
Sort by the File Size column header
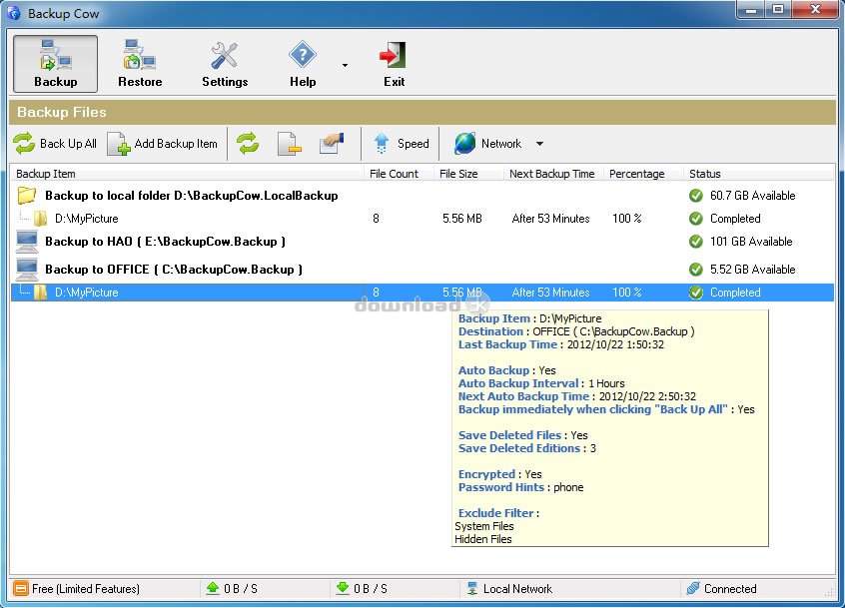[468, 174]
